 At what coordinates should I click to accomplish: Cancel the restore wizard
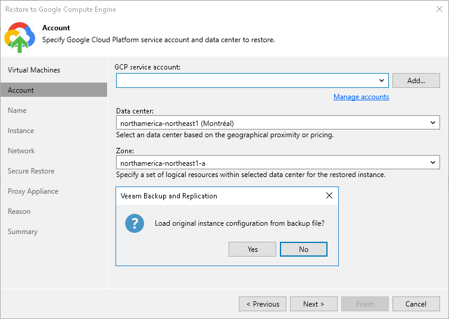(x=416, y=304)
